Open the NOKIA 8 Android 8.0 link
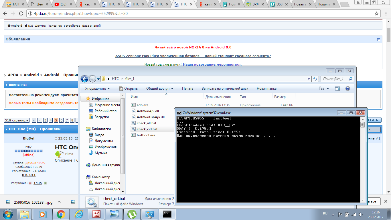The width and height of the screenshot is (391, 220). pos(193,47)
